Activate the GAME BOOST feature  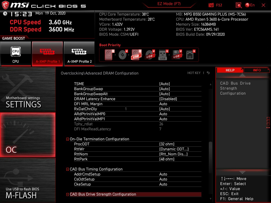[x=13, y=38]
